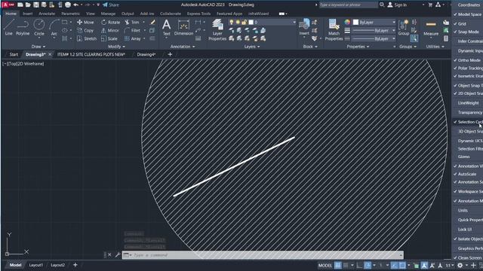The height and width of the screenshot is (271, 483).
Task: Activate the Trim command
Action: pyautogui.click(x=132, y=22)
